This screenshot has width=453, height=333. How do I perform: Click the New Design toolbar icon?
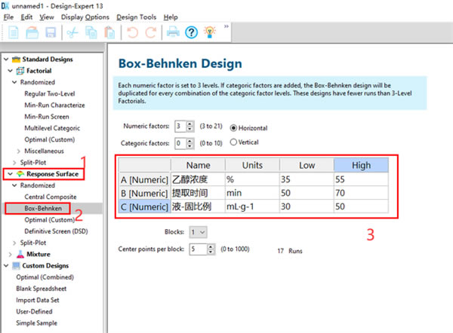point(14,32)
